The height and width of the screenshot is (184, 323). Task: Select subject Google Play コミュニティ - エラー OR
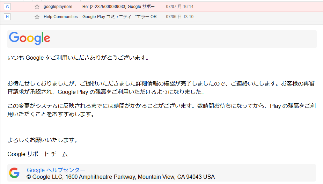pyautogui.click(x=121, y=17)
